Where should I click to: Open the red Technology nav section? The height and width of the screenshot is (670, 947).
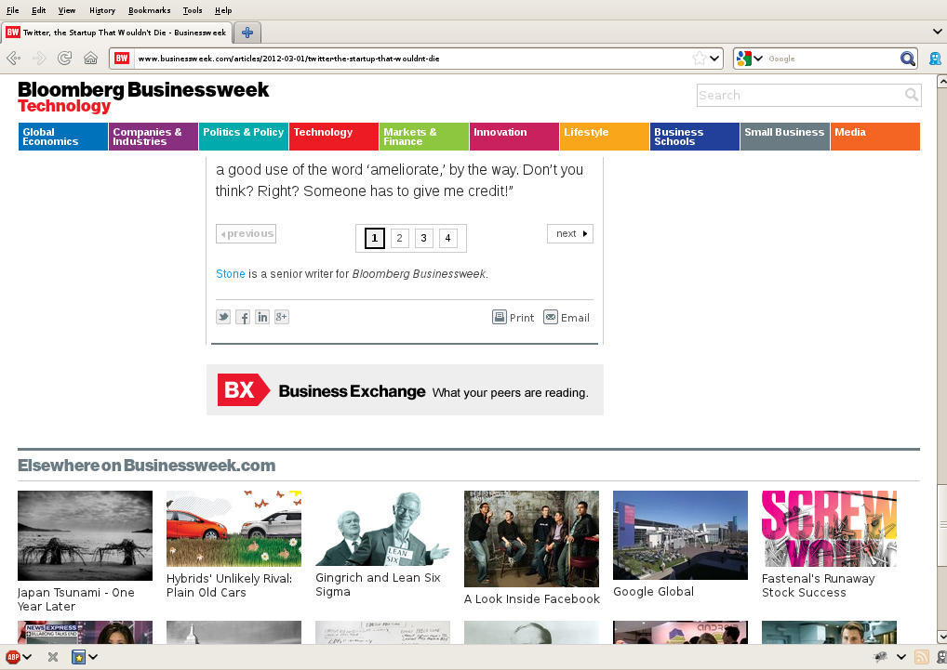333,137
